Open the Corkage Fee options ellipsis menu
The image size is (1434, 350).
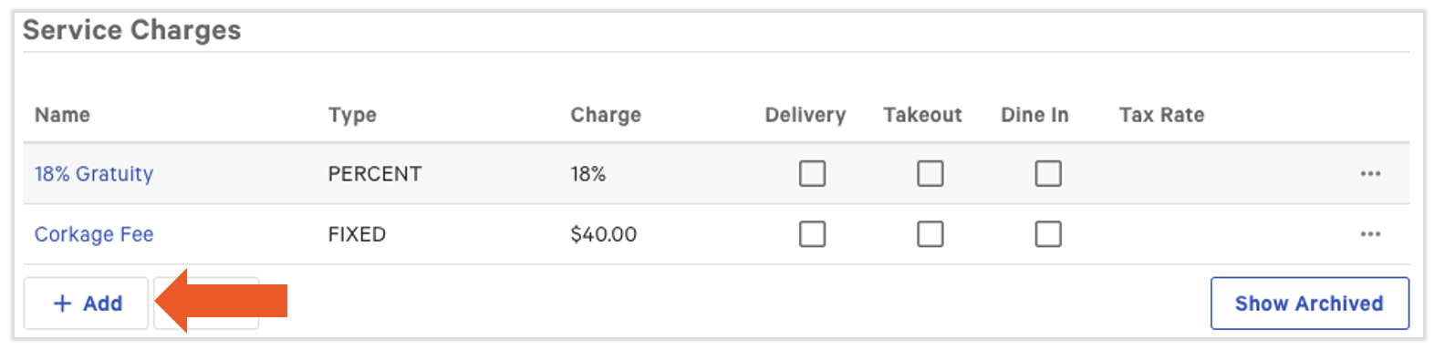pyautogui.click(x=1370, y=234)
